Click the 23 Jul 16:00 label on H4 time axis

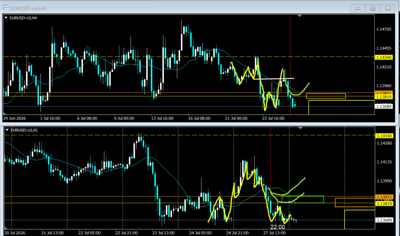click(273, 118)
